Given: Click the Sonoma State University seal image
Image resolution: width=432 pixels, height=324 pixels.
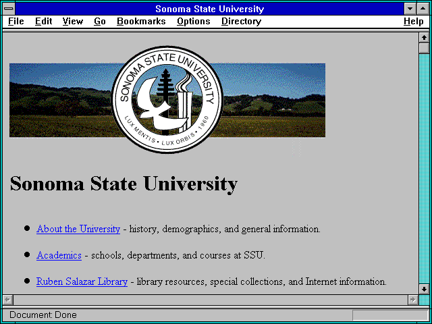Looking at the screenshot, I should (167, 100).
